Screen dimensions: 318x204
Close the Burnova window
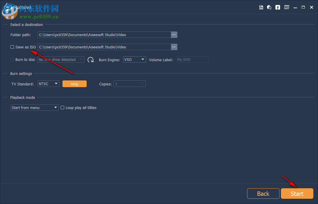point(312,8)
